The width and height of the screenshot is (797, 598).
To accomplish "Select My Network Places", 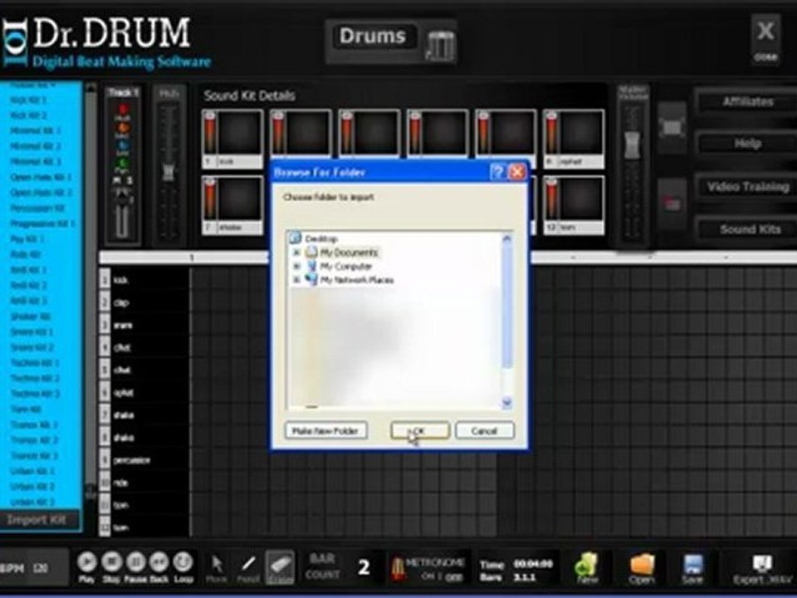I will coord(356,280).
